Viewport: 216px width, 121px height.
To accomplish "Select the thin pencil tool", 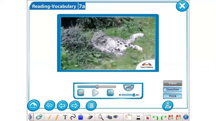I will (49, 117).
